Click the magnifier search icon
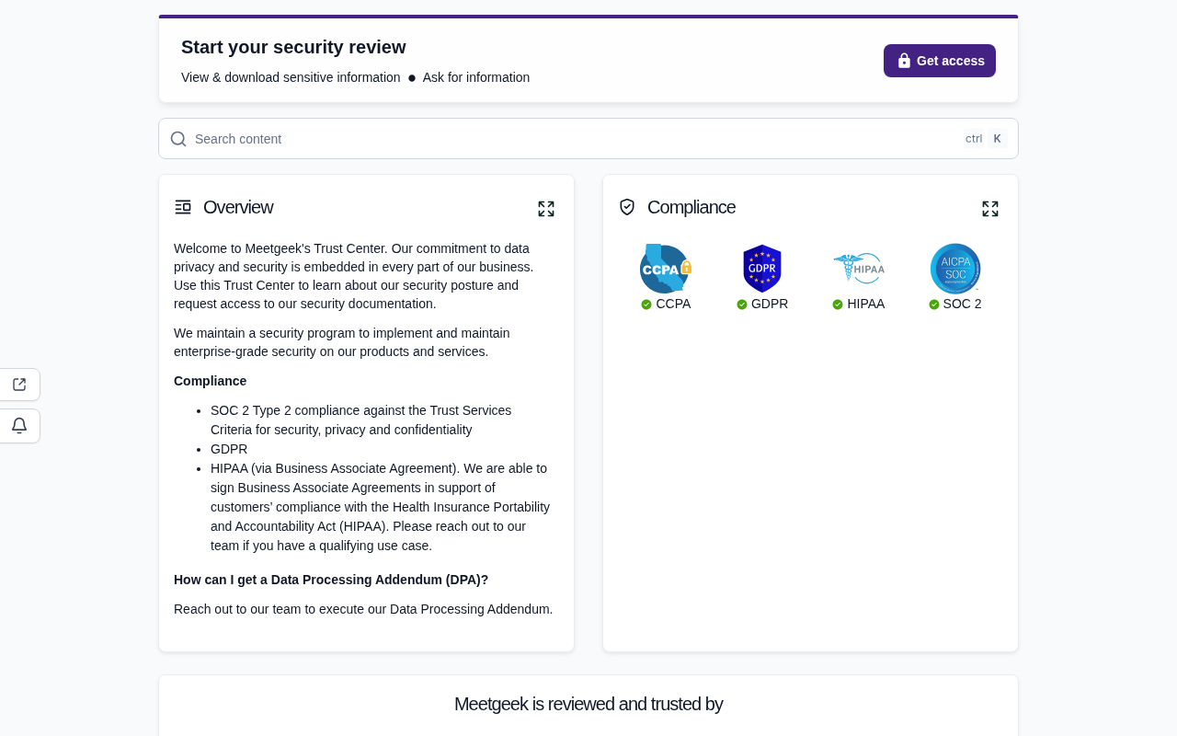This screenshot has height=736, width=1177. (178, 139)
